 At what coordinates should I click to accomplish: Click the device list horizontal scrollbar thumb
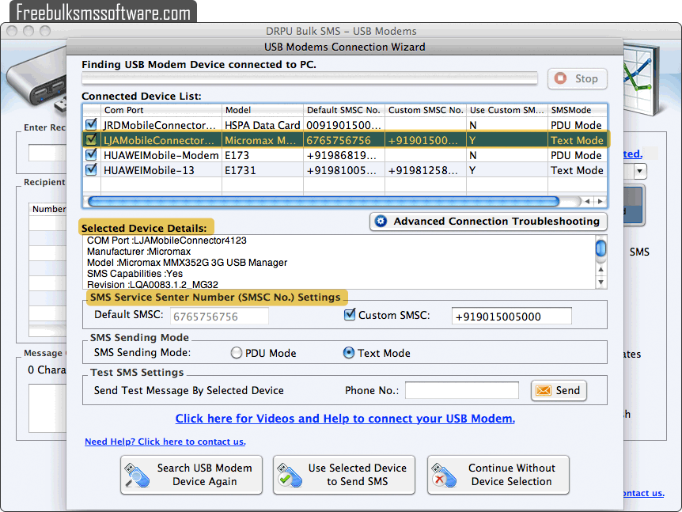pos(324,202)
